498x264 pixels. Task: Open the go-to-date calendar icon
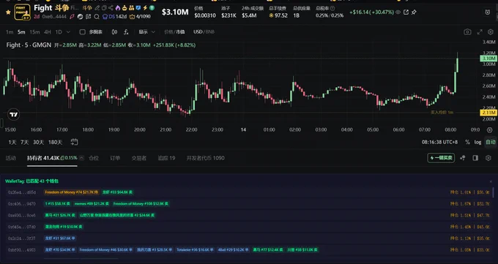click(x=74, y=142)
